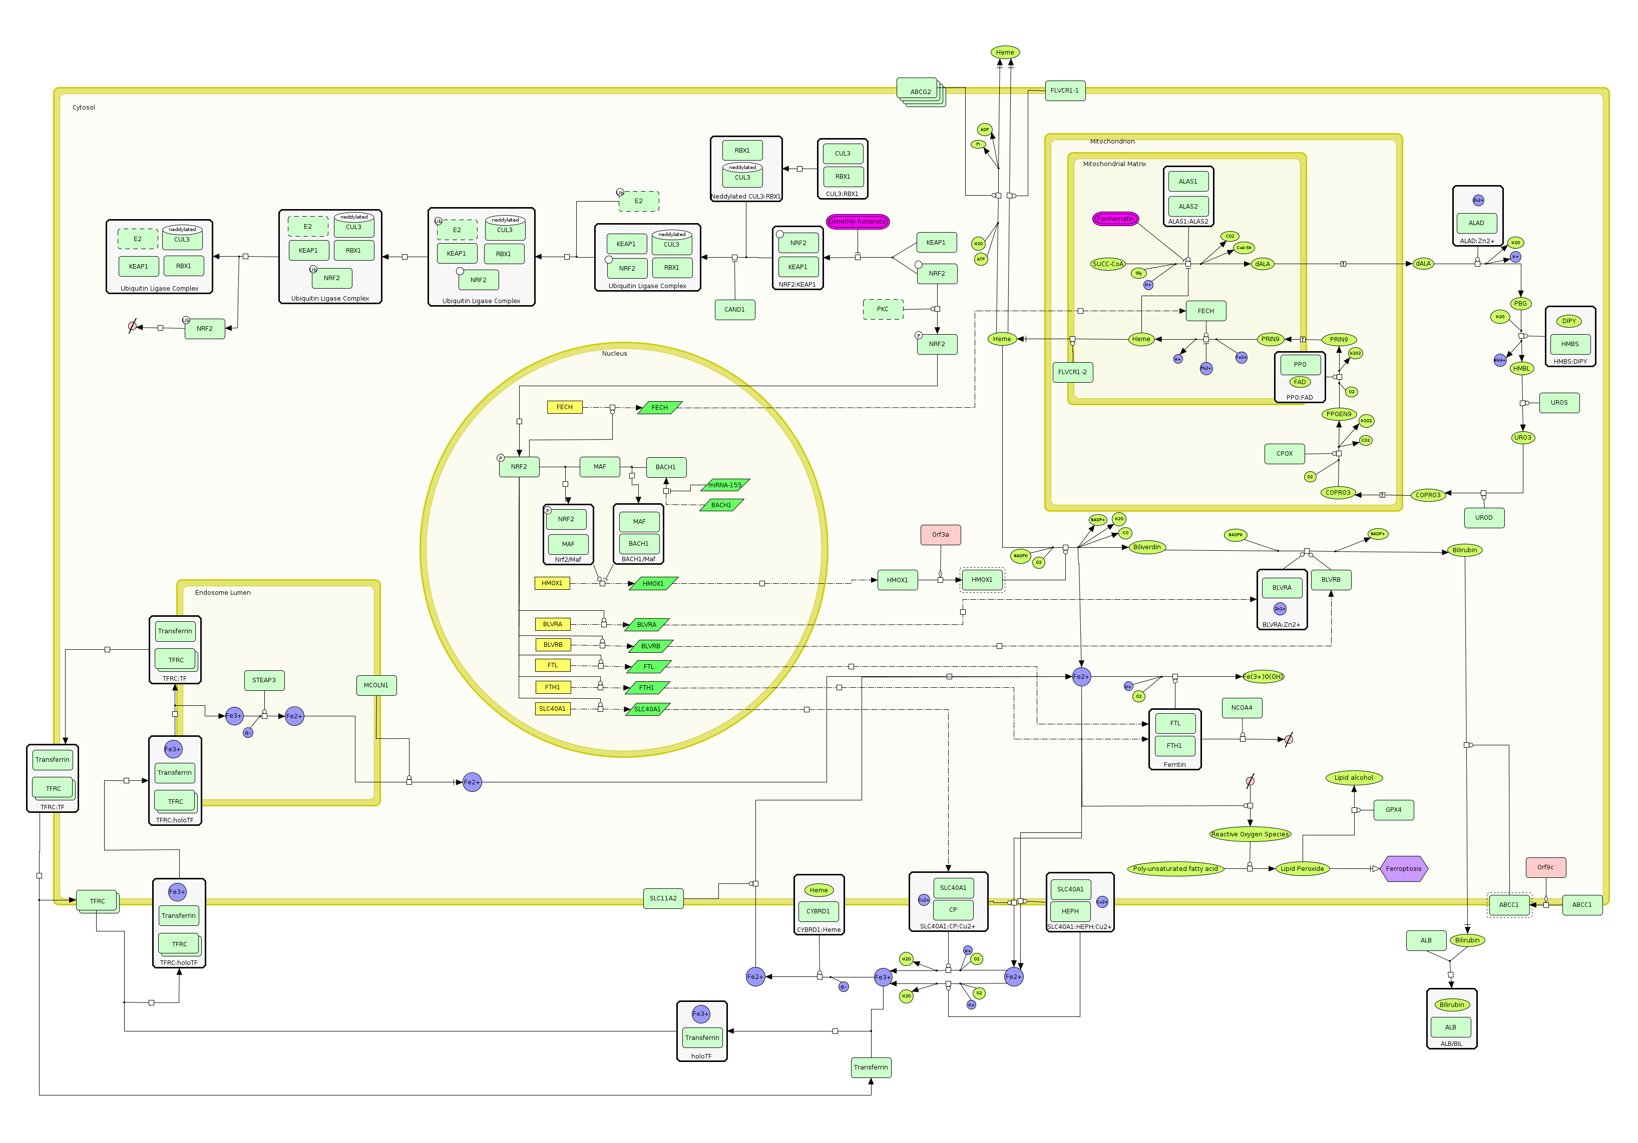Select the yellow SLC40A1 gene box

pyautogui.click(x=552, y=709)
